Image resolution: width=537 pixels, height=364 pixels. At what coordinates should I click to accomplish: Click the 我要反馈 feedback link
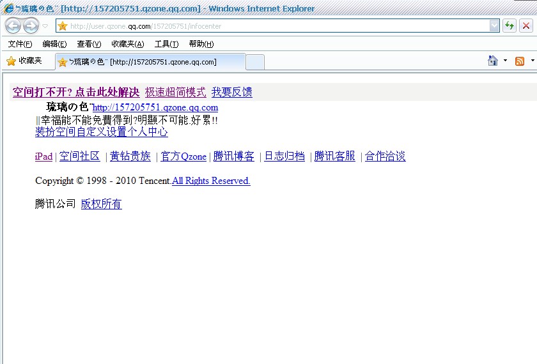(232, 92)
